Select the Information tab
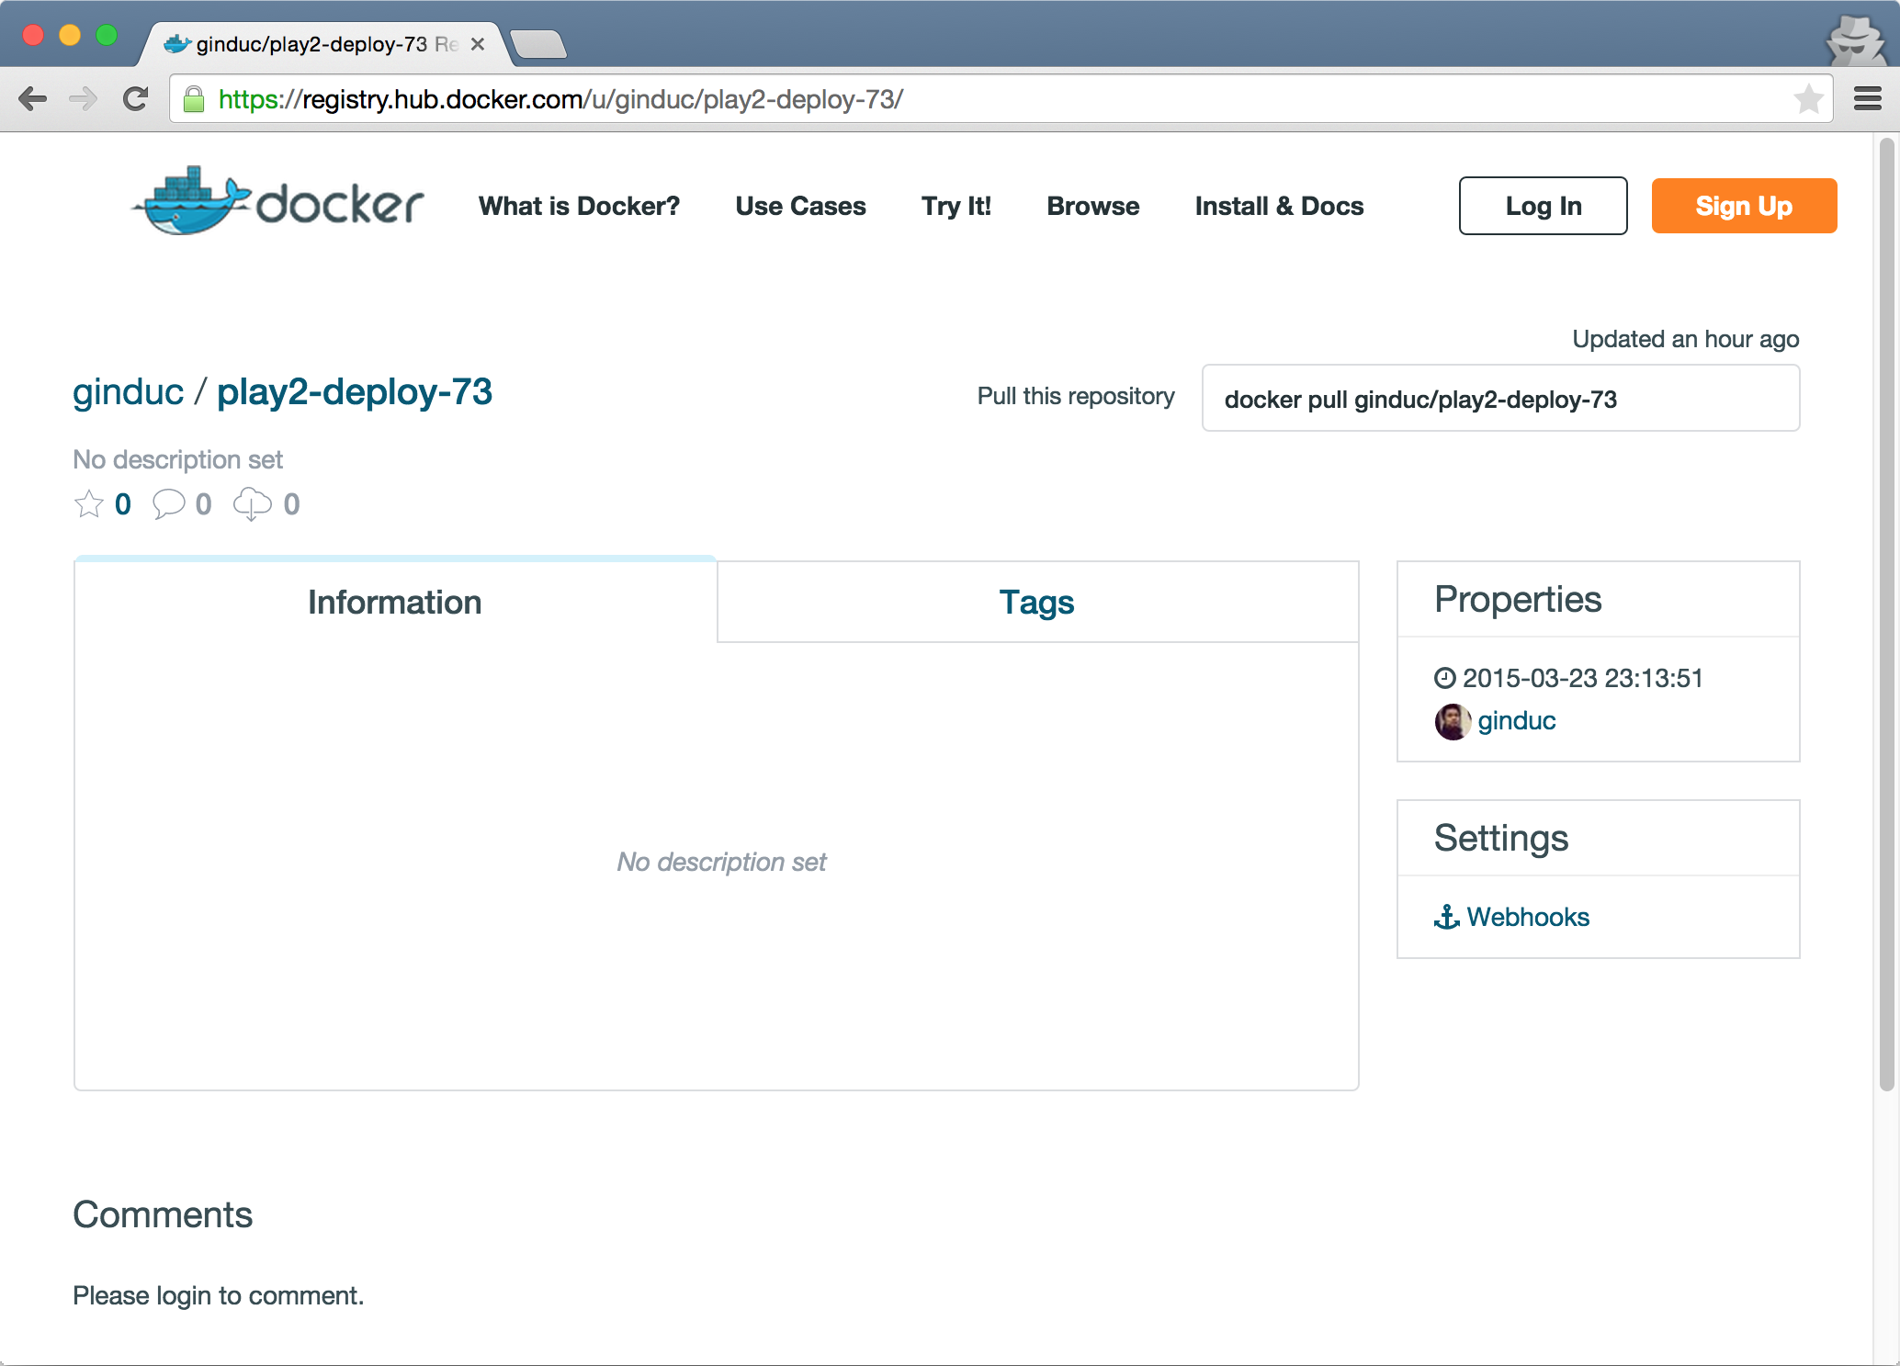 click(x=395, y=602)
